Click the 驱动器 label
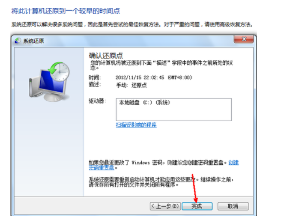 click(x=97, y=101)
